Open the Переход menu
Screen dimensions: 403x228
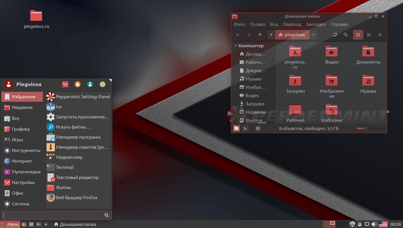click(x=292, y=24)
